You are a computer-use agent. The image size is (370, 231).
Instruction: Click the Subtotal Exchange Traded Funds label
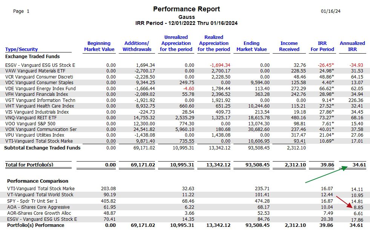pyautogui.click(x=42, y=148)
